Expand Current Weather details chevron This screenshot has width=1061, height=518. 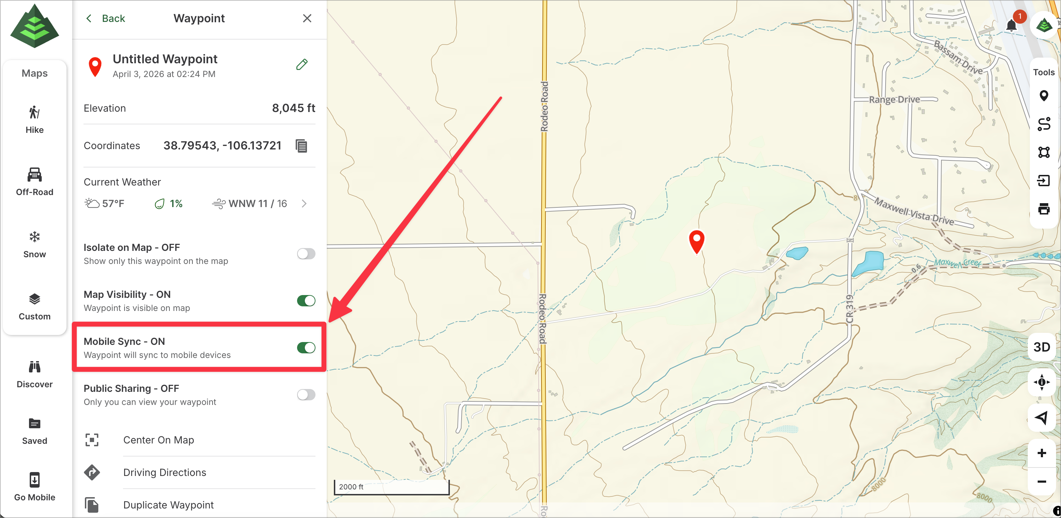click(x=304, y=204)
